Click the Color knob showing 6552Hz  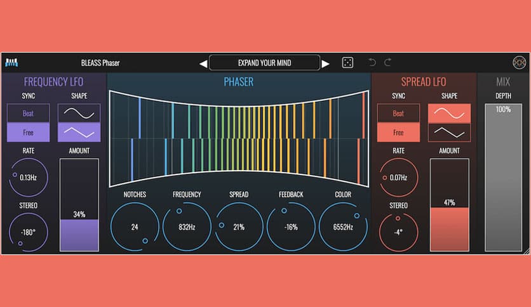(343, 227)
